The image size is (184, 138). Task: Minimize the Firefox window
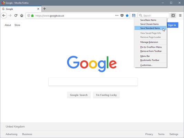pyautogui.click(x=163, y=3)
